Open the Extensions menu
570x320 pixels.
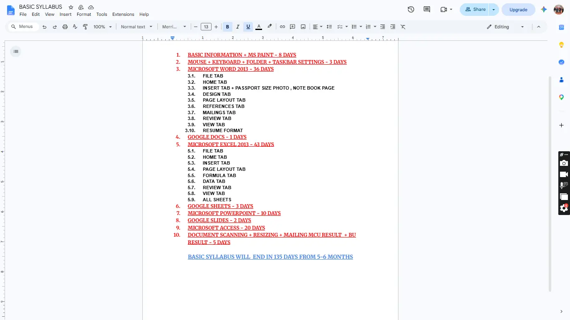(x=123, y=14)
